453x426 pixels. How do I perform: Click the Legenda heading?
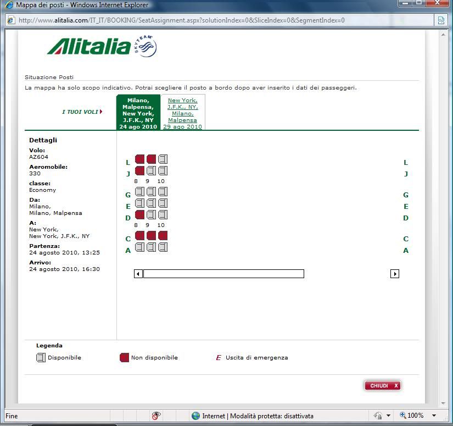pos(49,346)
